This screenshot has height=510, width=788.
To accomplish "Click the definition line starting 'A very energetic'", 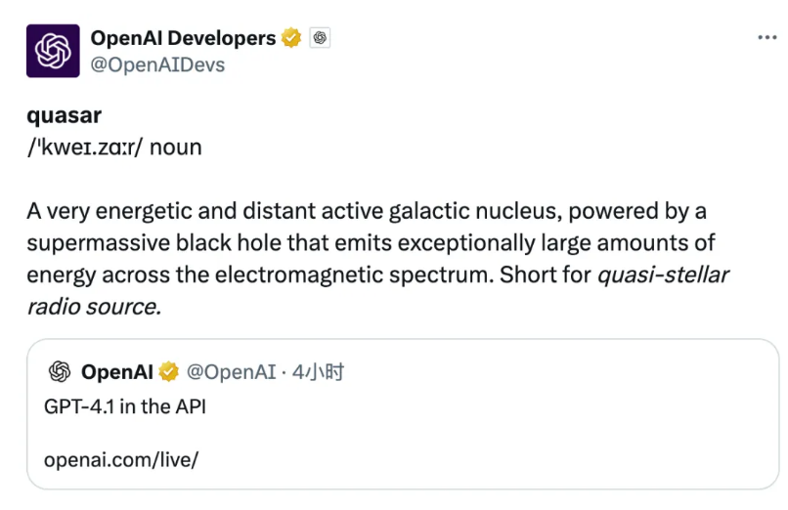I will coord(367,211).
